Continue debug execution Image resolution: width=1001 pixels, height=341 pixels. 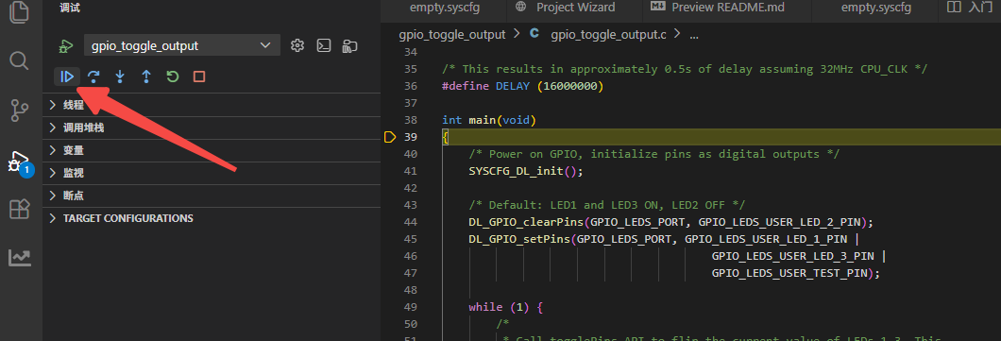click(66, 77)
